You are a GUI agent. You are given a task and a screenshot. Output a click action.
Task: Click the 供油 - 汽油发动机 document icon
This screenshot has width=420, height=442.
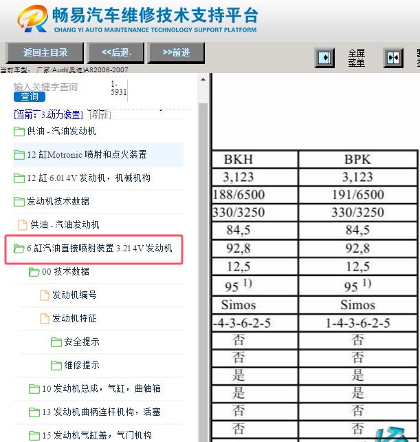[x=23, y=225]
